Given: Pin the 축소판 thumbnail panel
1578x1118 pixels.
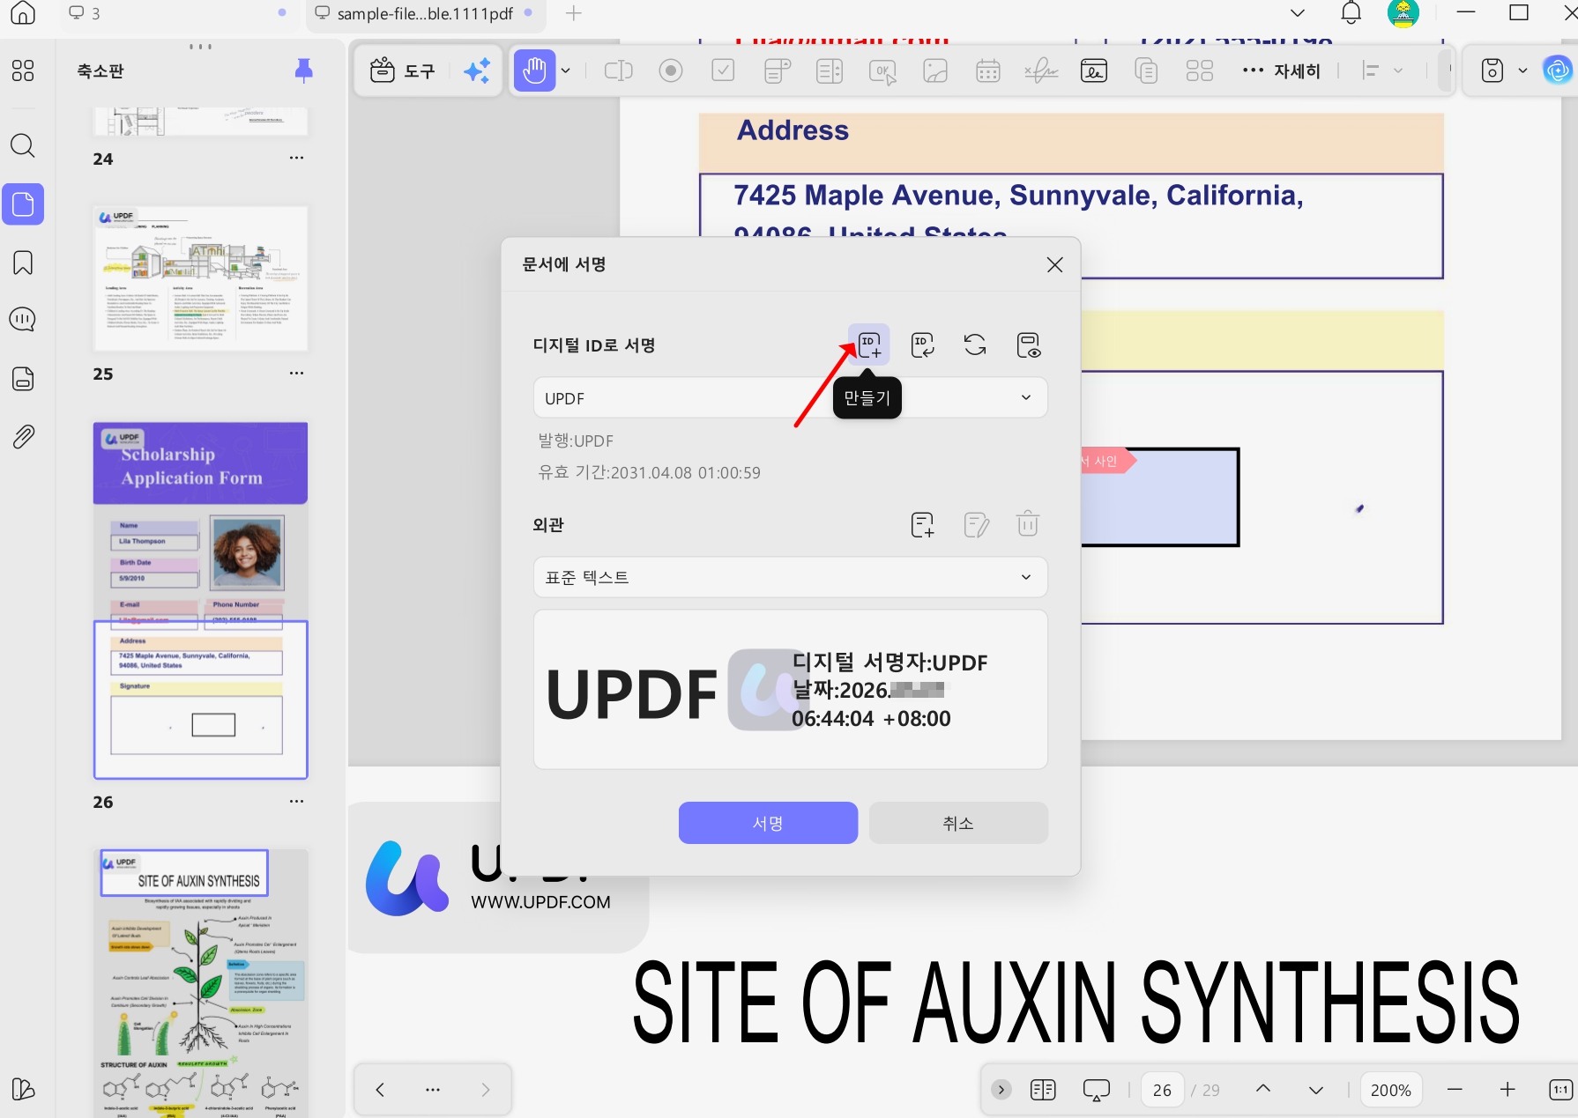Looking at the screenshot, I should click(303, 70).
